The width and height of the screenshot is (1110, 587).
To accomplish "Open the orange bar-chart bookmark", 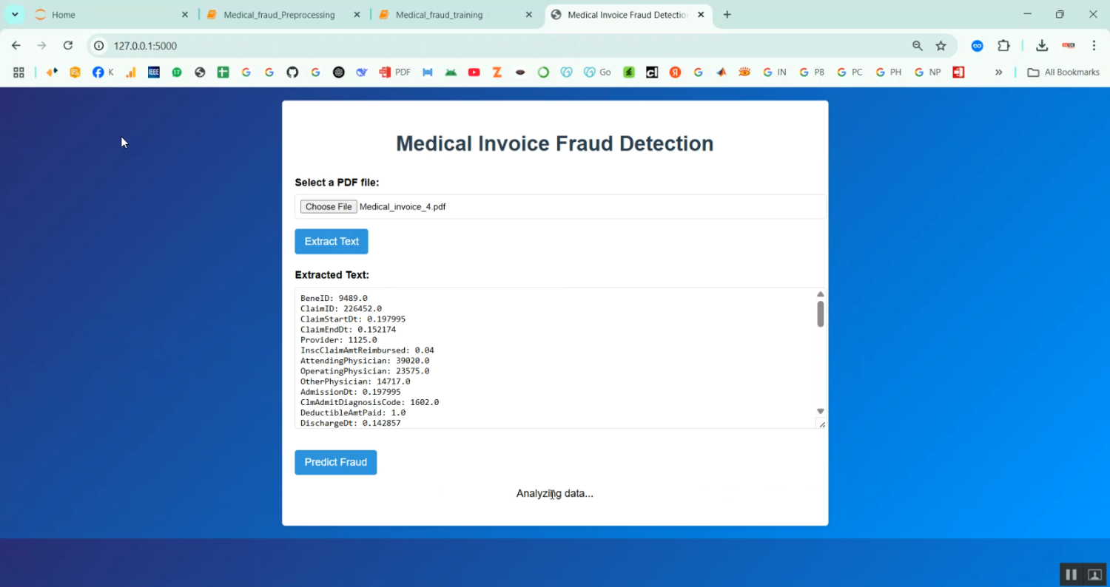I will click(x=131, y=72).
